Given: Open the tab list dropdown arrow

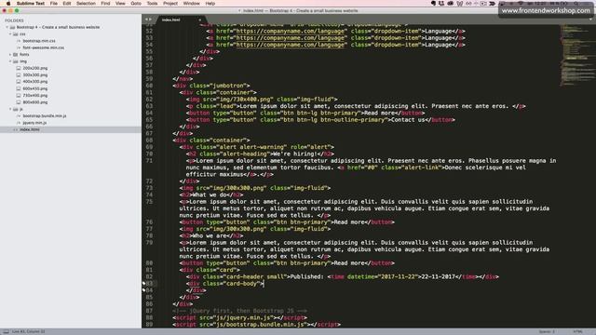Looking at the screenshot, I should click(591, 20).
